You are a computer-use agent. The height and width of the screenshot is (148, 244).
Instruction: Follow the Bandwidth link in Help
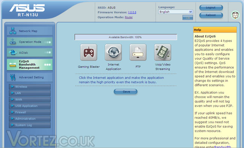click(x=223, y=147)
